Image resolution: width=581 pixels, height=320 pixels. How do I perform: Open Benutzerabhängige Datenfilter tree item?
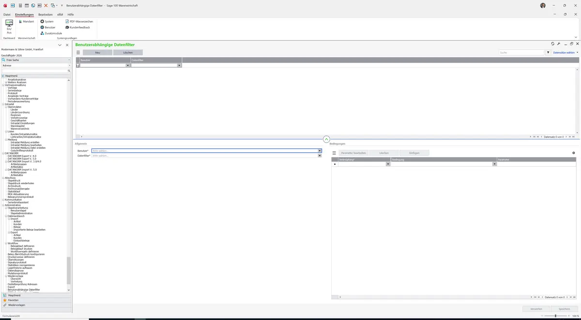[x=24, y=289]
